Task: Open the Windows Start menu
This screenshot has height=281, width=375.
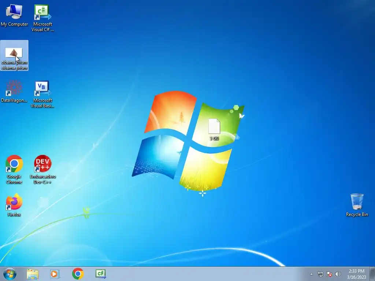Action: coord(10,274)
